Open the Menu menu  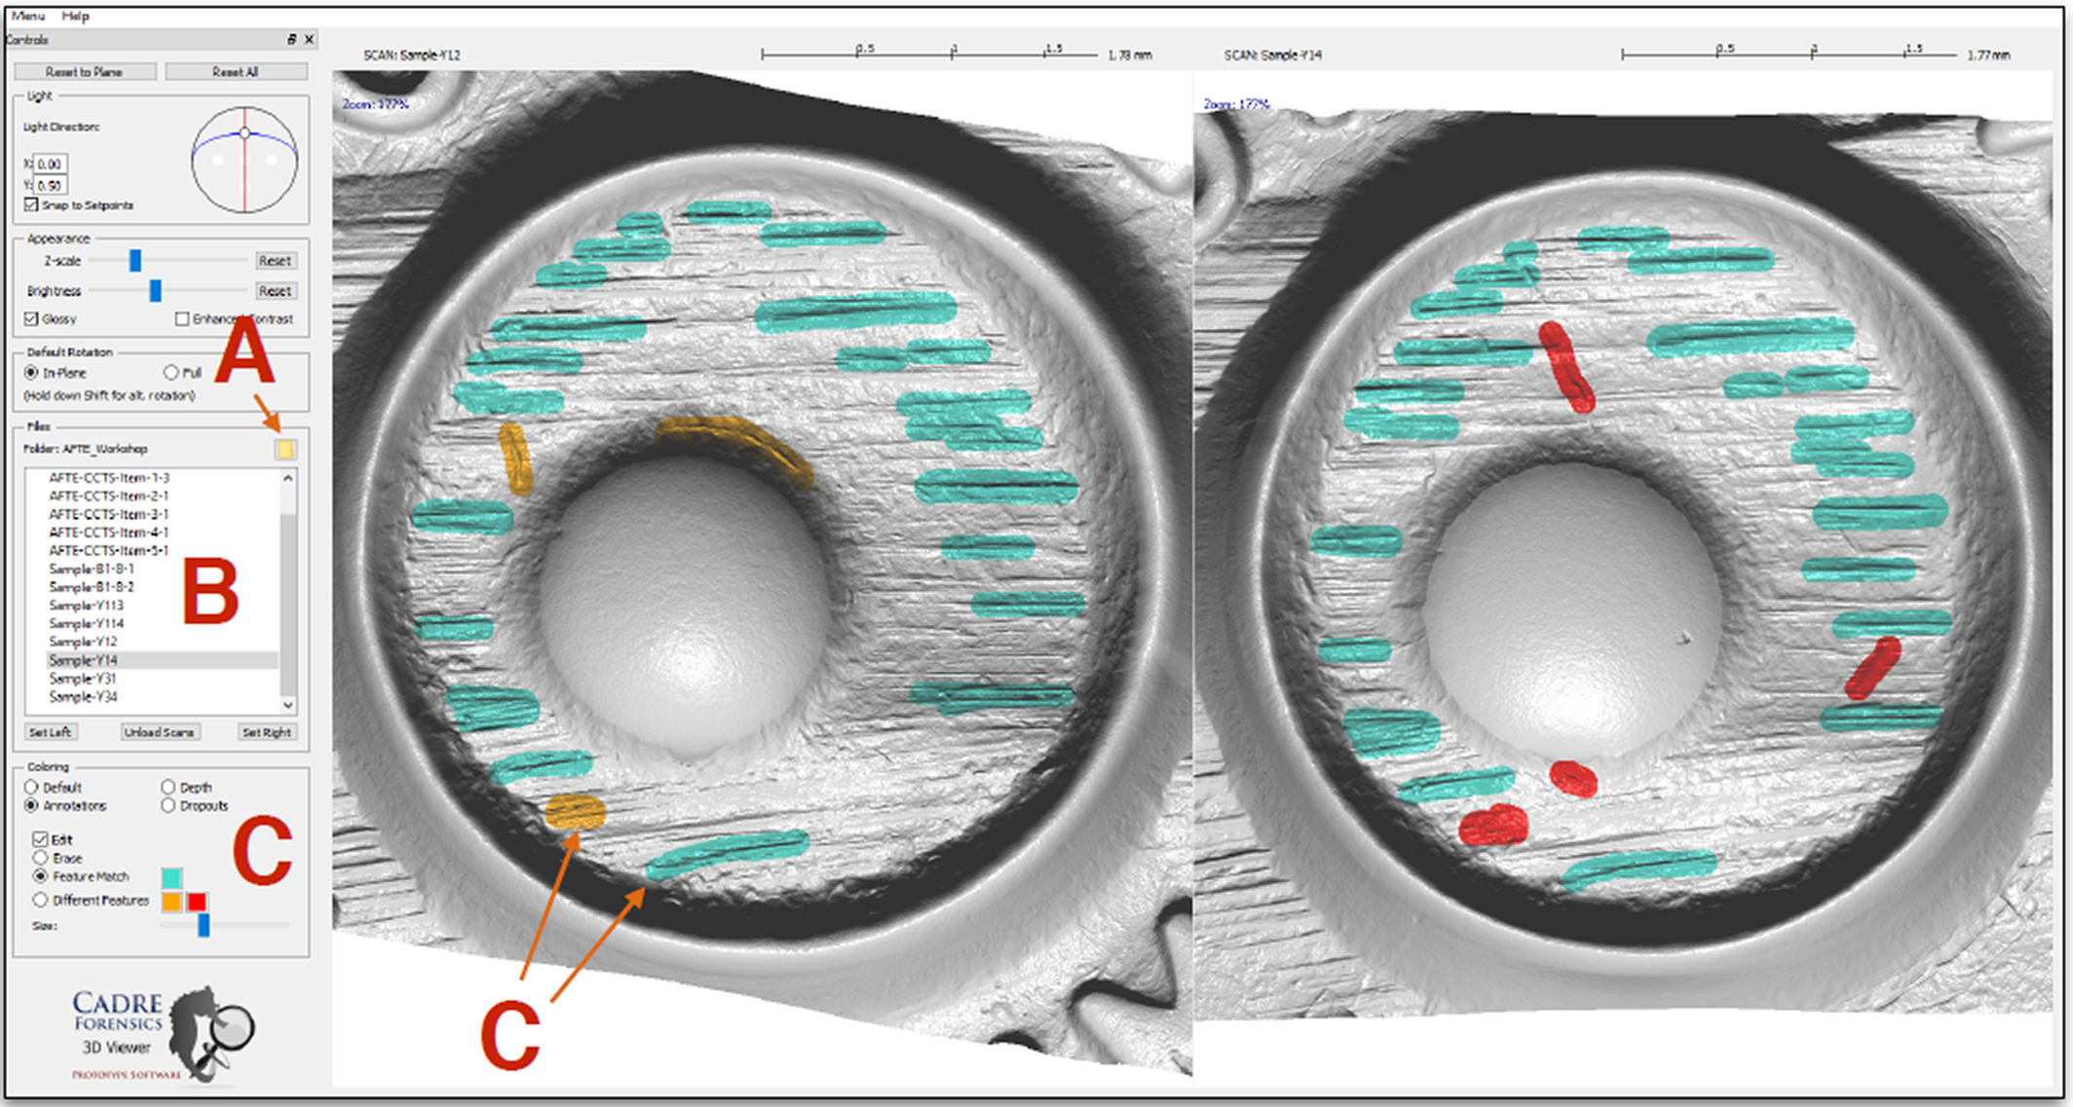[28, 16]
